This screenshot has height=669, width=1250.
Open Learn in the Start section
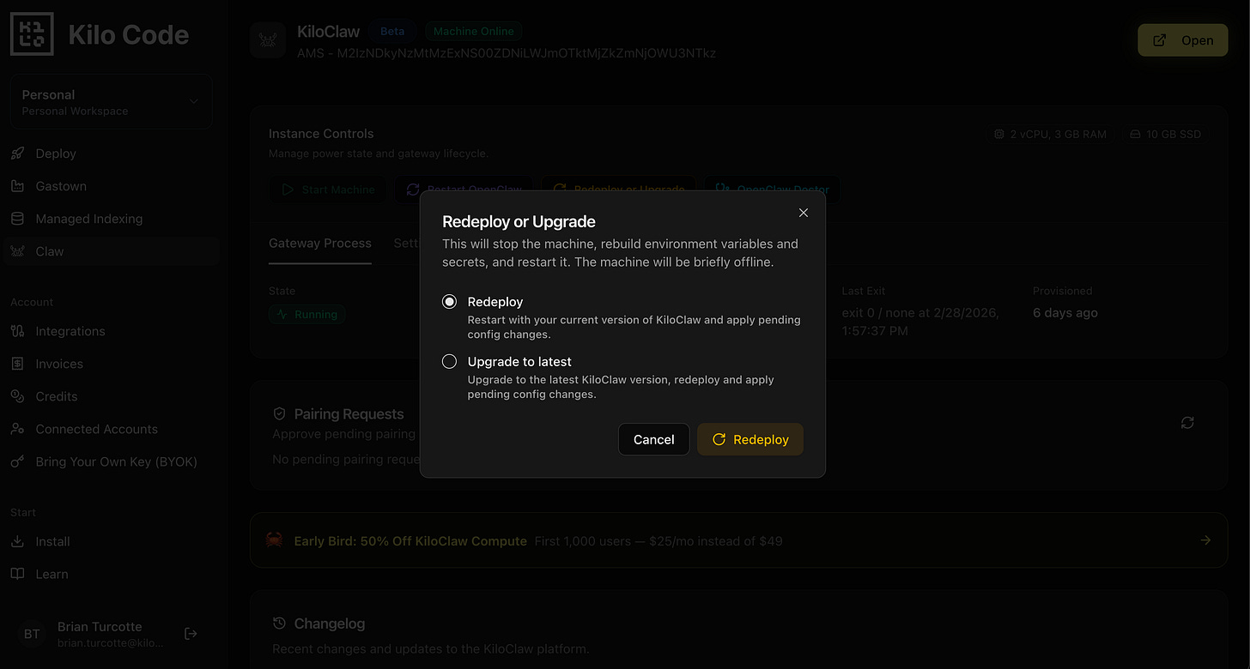tap(111, 574)
